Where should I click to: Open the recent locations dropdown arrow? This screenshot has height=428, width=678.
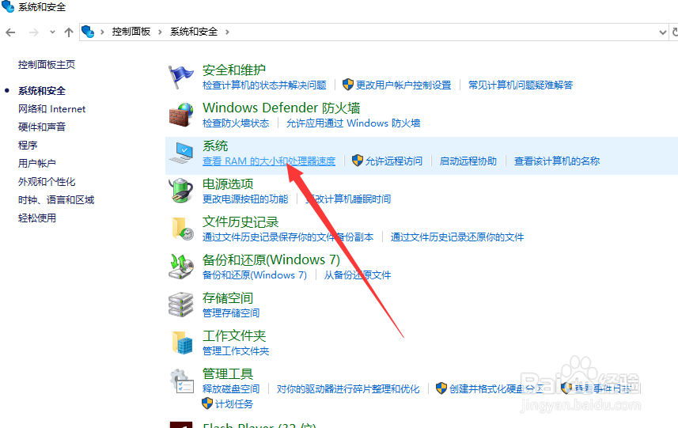coord(52,32)
